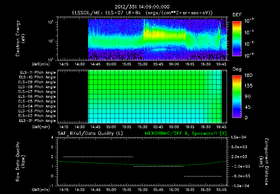This screenshot has height=194, width=280.
Task: Click the data quality line at level 1
Action: (159, 166)
